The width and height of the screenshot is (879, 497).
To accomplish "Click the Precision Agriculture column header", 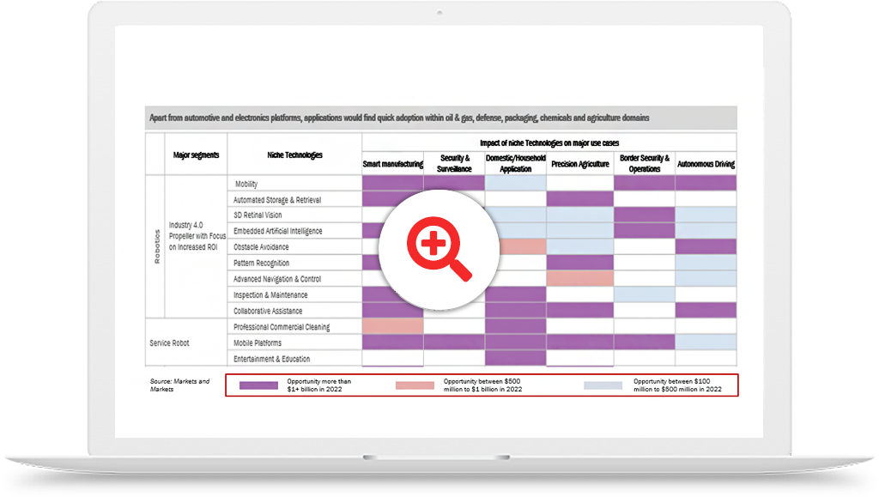I will (580, 164).
